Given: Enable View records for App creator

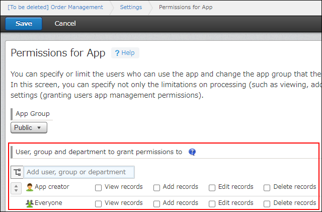Looking at the screenshot, I should coord(99,187).
